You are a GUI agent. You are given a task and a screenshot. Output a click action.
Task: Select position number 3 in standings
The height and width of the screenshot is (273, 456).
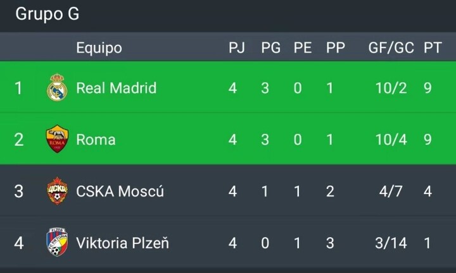(18, 191)
